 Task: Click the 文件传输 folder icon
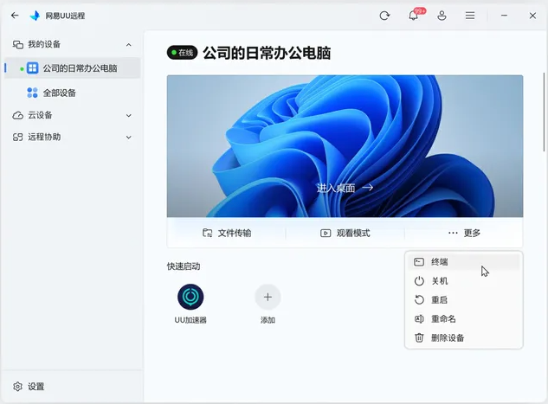pos(207,233)
